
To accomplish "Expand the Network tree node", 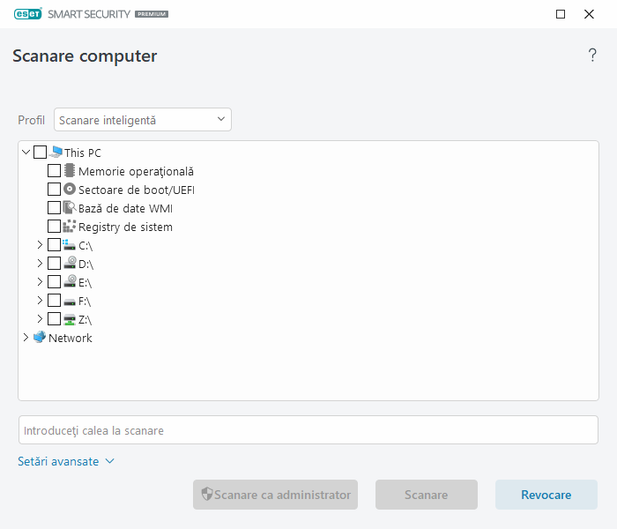I will pyautogui.click(x=26, y=338).
